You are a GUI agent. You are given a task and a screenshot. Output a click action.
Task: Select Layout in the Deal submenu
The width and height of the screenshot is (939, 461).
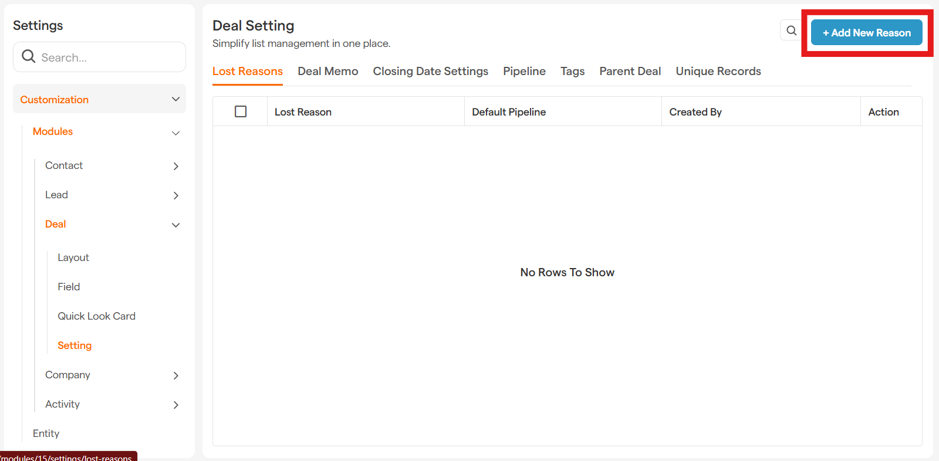[73, 257]
